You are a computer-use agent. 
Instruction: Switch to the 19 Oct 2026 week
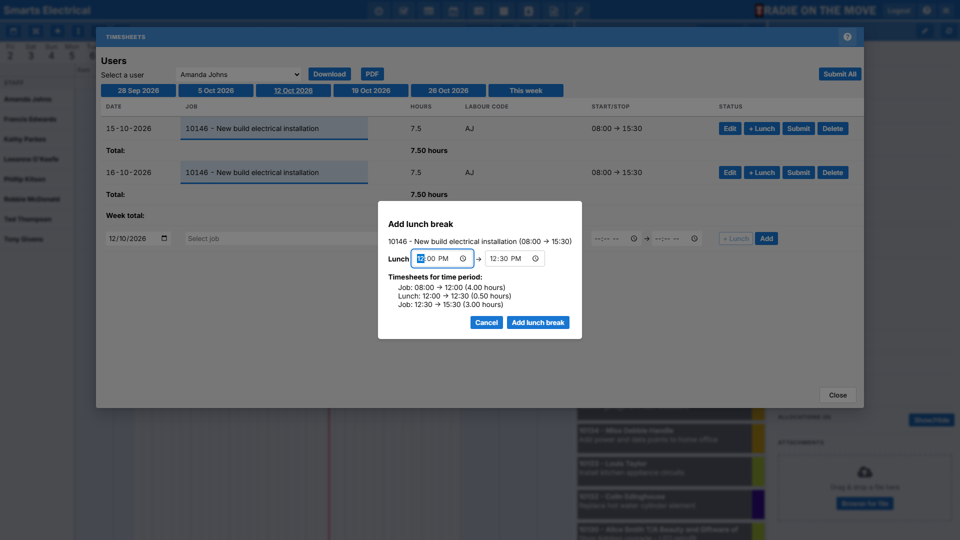pos(371,90)
